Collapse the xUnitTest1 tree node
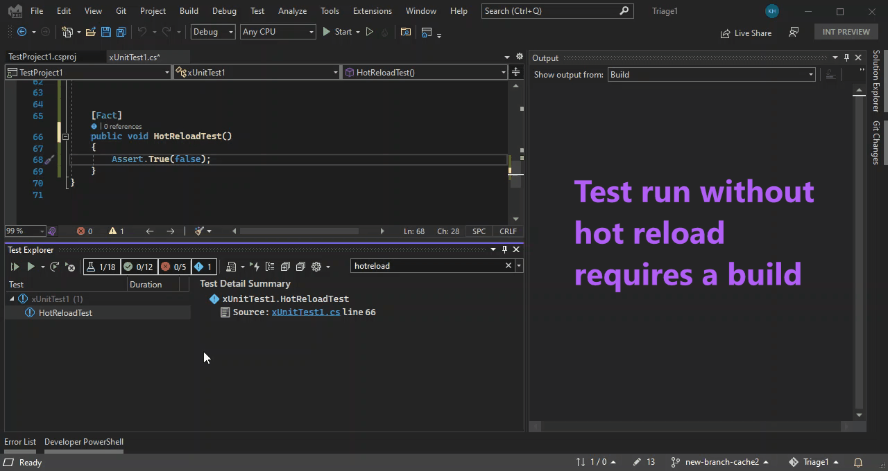The image size is (888, 471). click(x=12, y=299)
